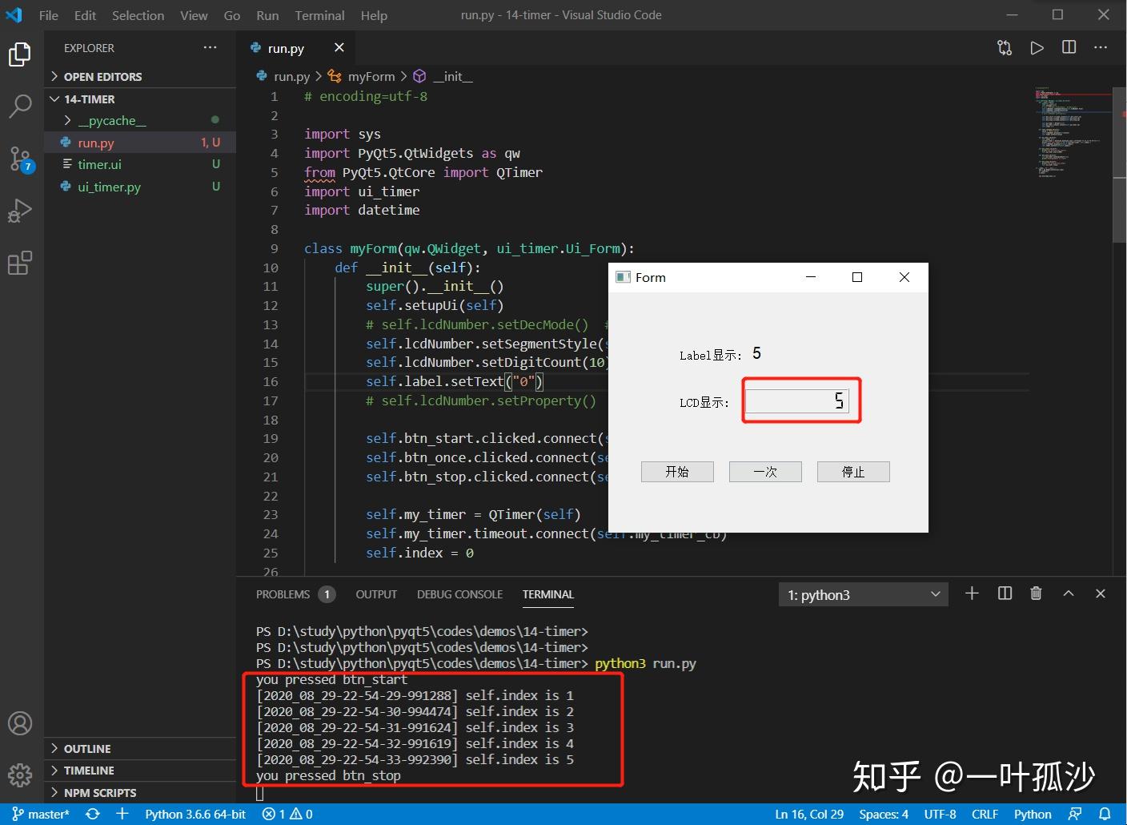Image resolution: width=1127 pixels, height=825 pixels.
Task: Open the '1: python3' terminal selector dropdown
Action: (x=863, y=594)
